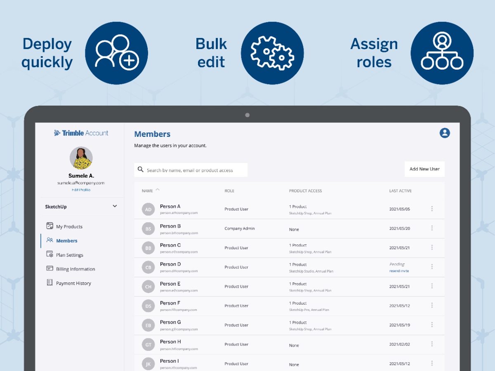Screen dimensions: 495x371
Task: Click the Trimble Account logo
Action: pos(81,133)
